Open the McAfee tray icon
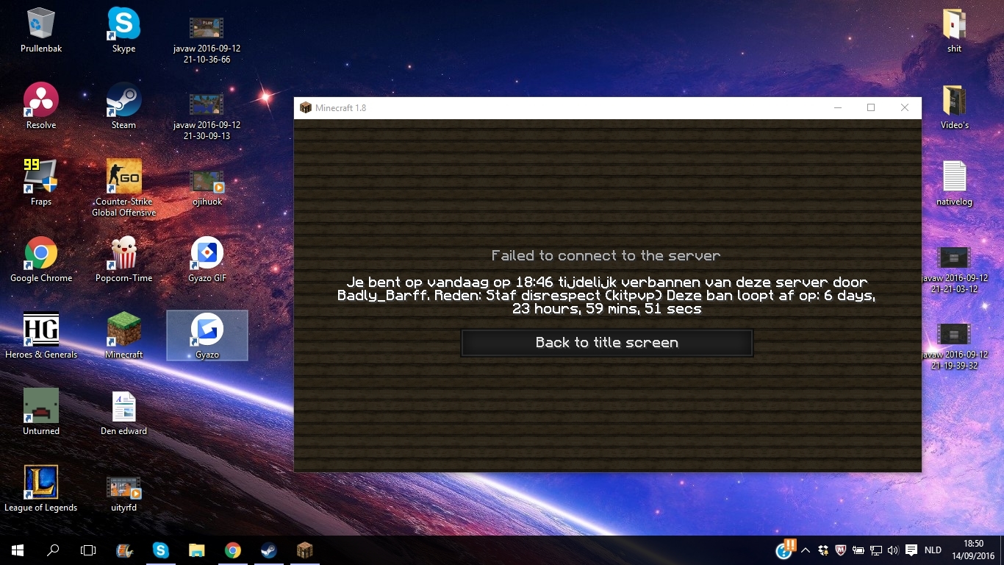The image size is (1004, 565). (x=841, y=550)
